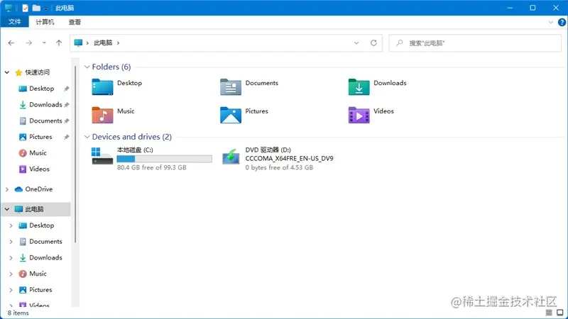Image resolution: width=568 pixels, height=319 pixels.
Task: Open the Documents folder icon in Folders
Action: 231,87
